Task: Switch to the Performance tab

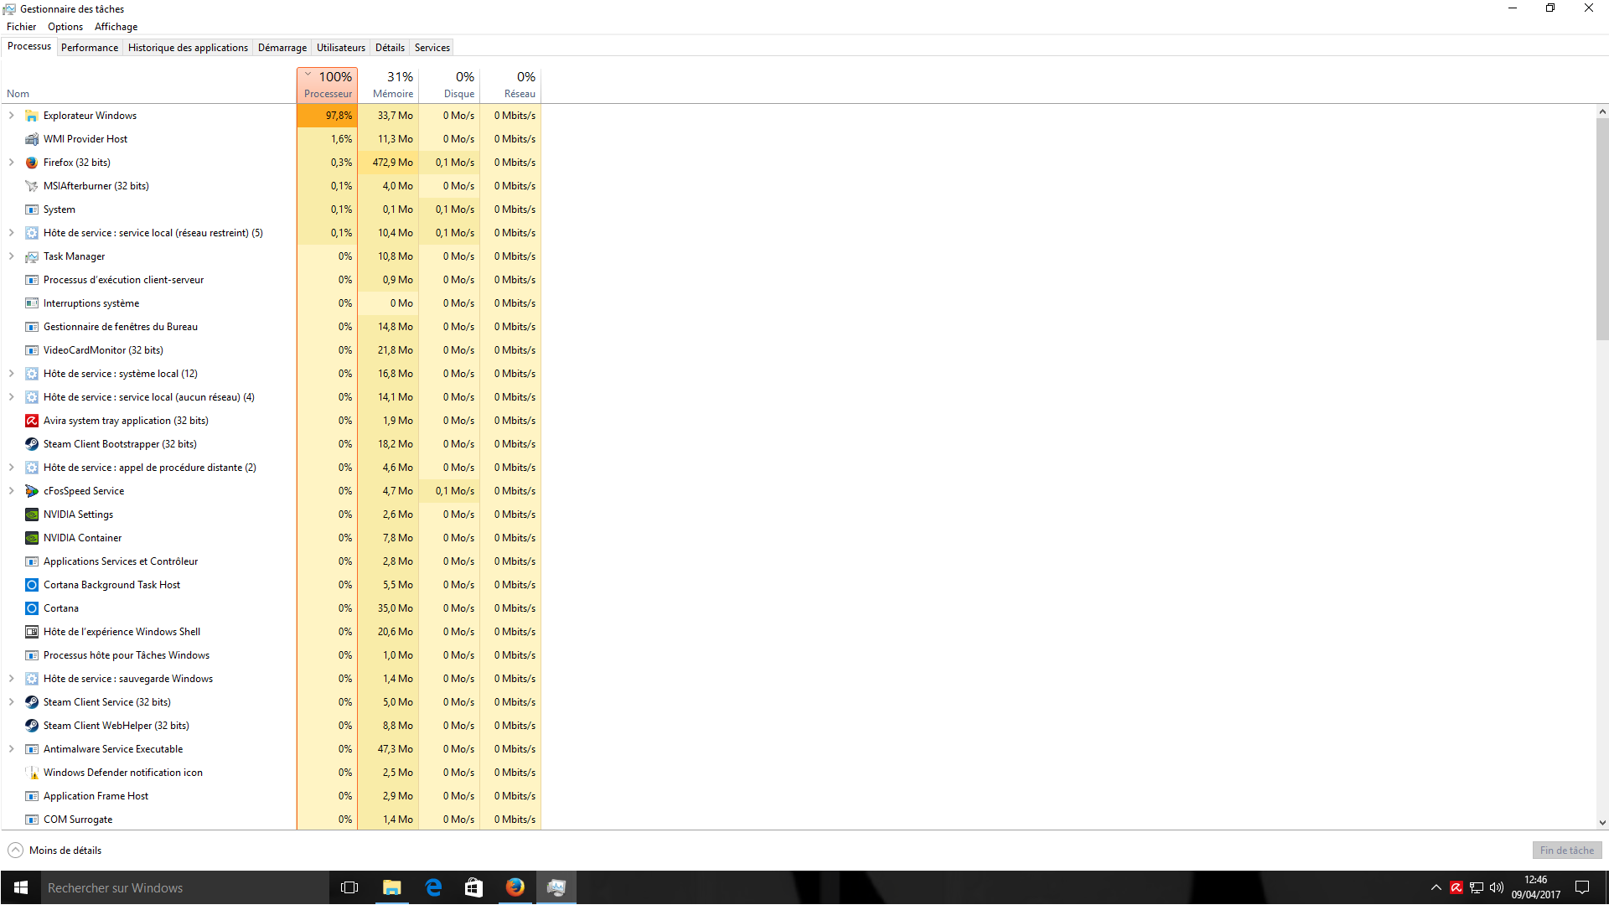Action: pyautogui.click(x=90, y=48)
